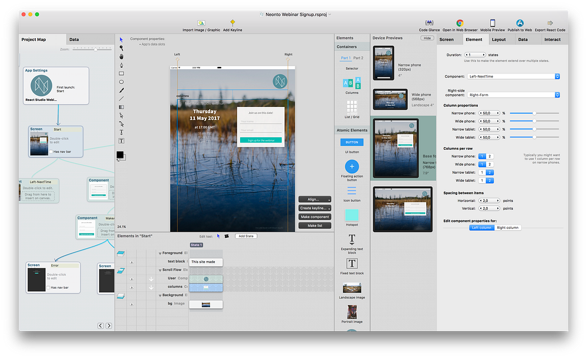Add a Floating action button element
The image size is (587, 358).
point(352,166)
